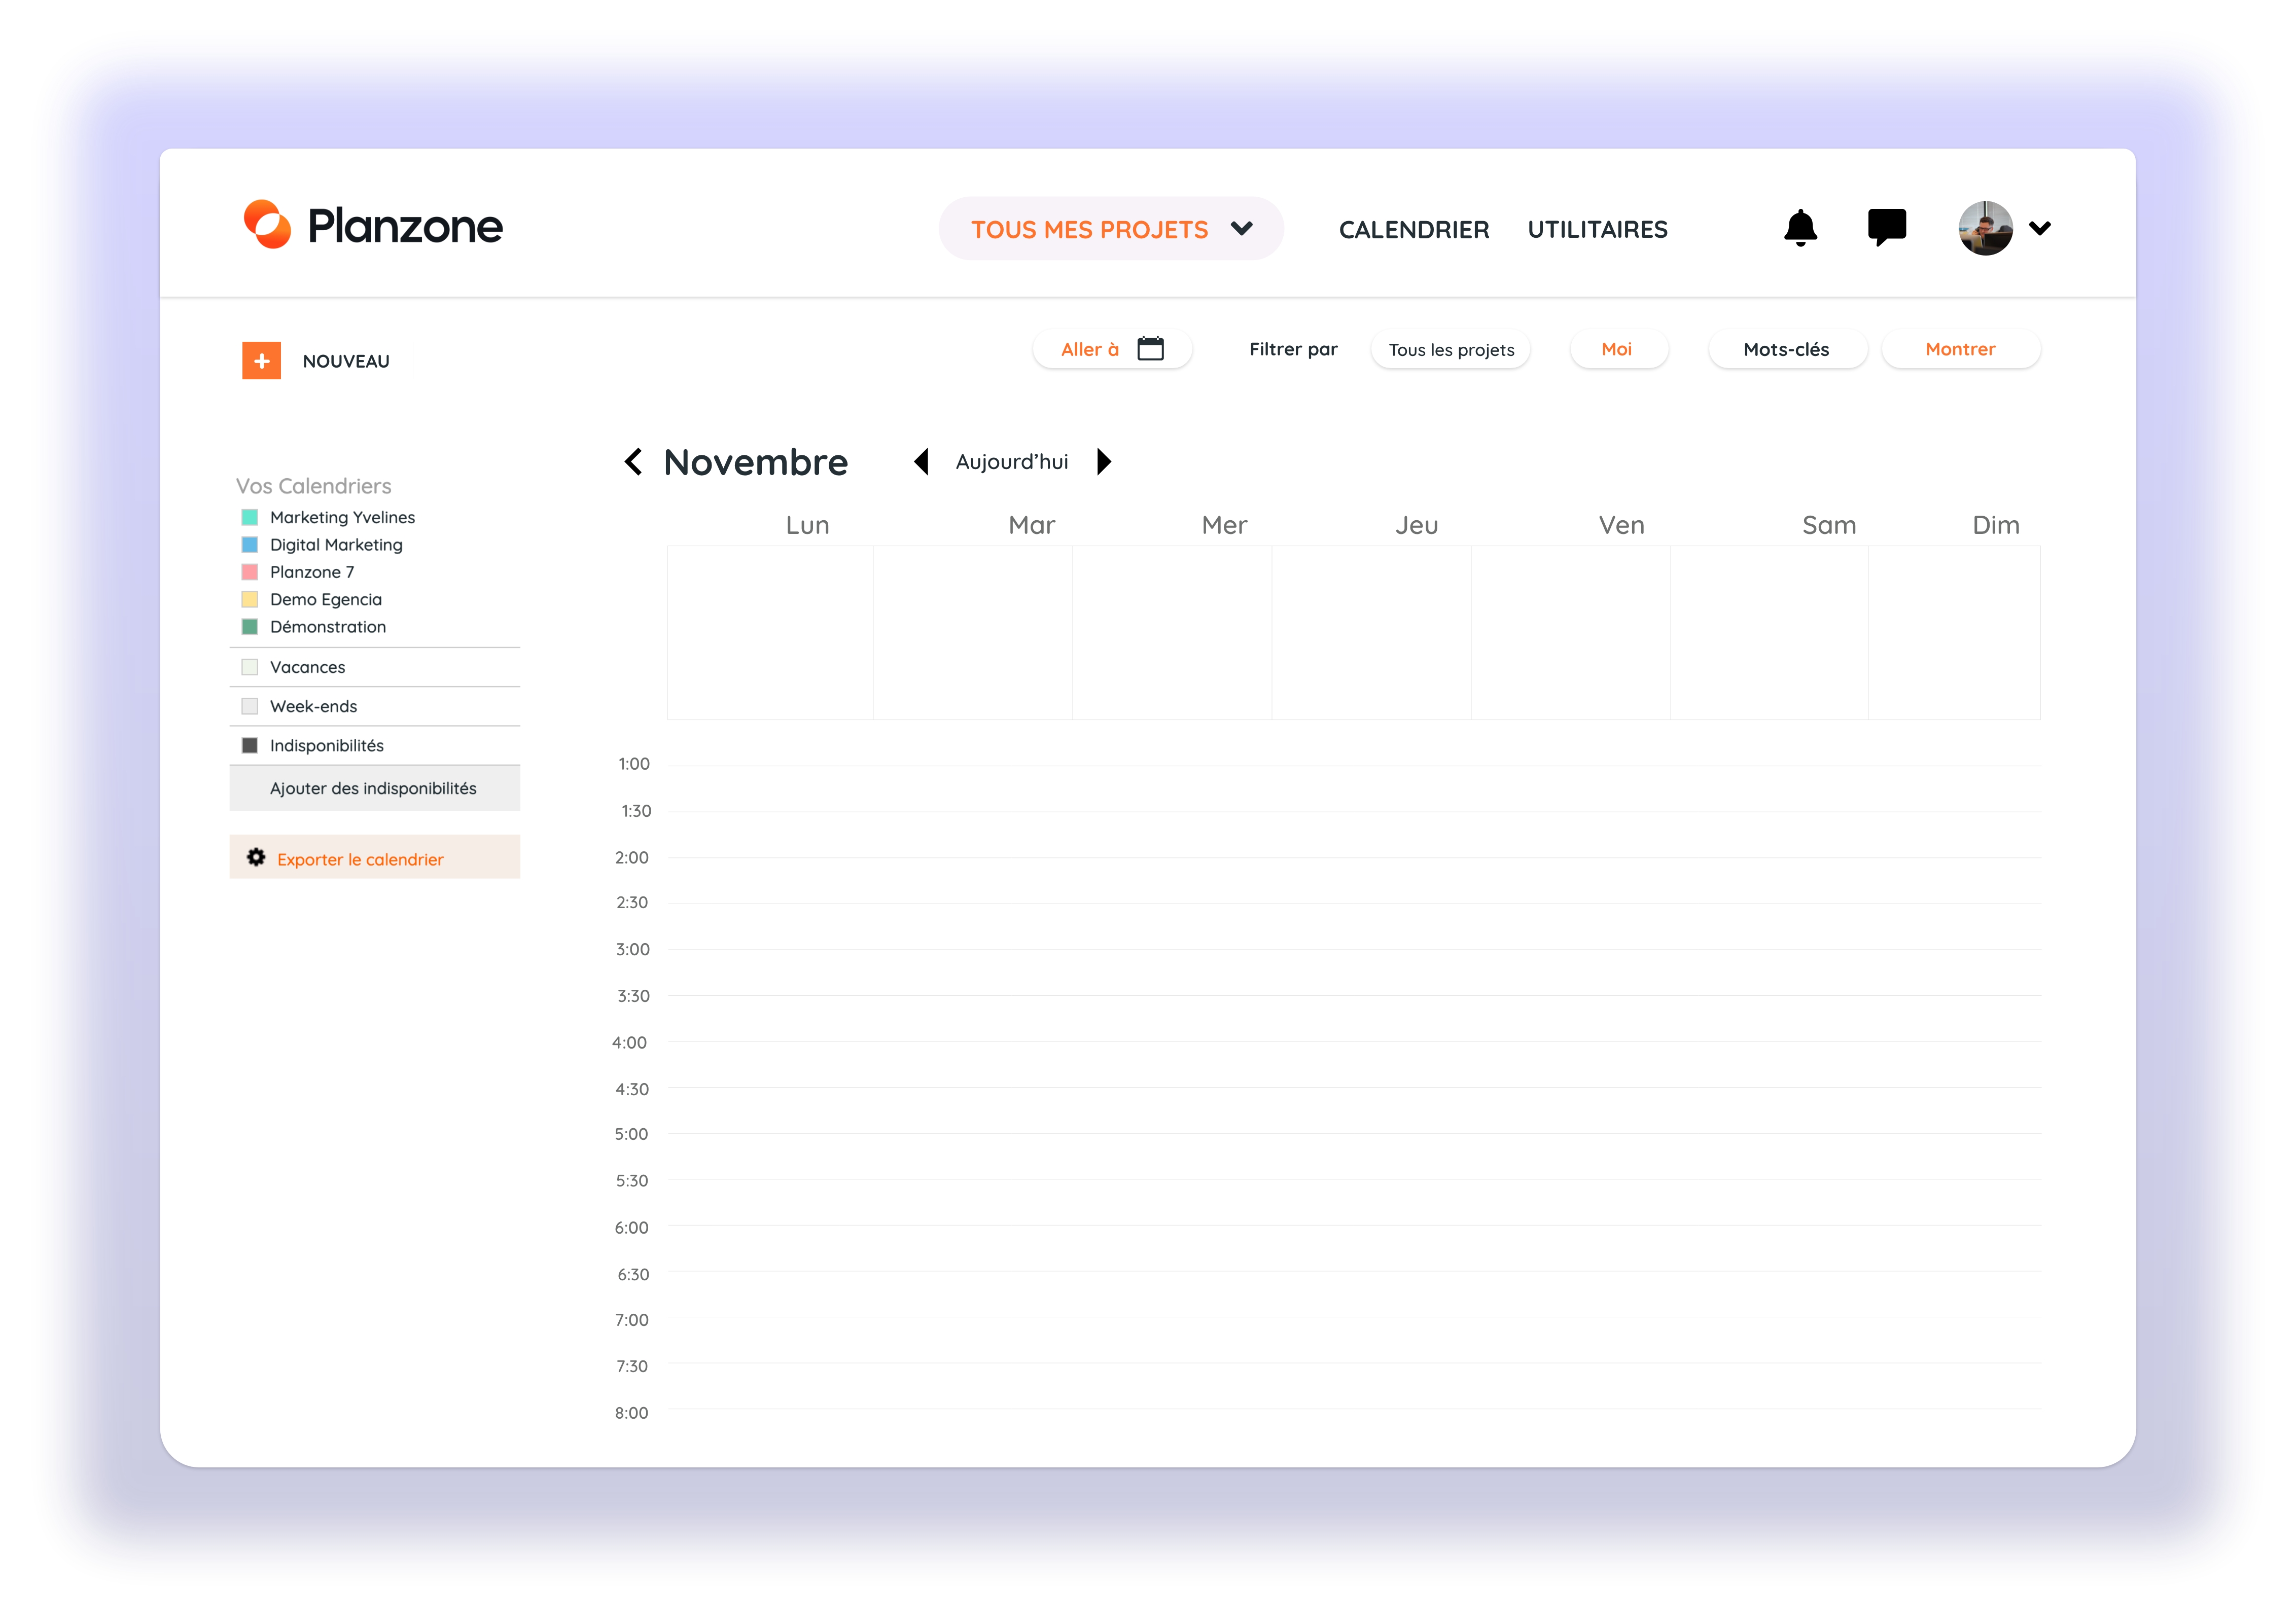This screenshot has width=2296, height=1619.
Task: Go to previous month with the left chevron
Action: pos(633,461)
